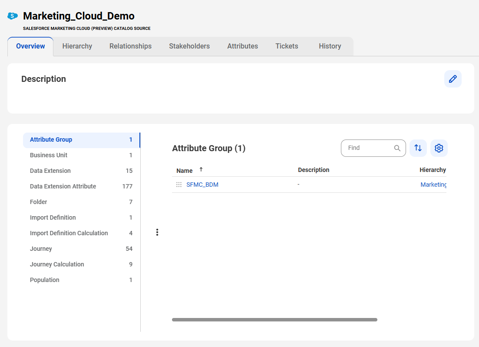Open the Marketing hierarchy link
This screenshot has width=479, height=347.
pos(433,185)
